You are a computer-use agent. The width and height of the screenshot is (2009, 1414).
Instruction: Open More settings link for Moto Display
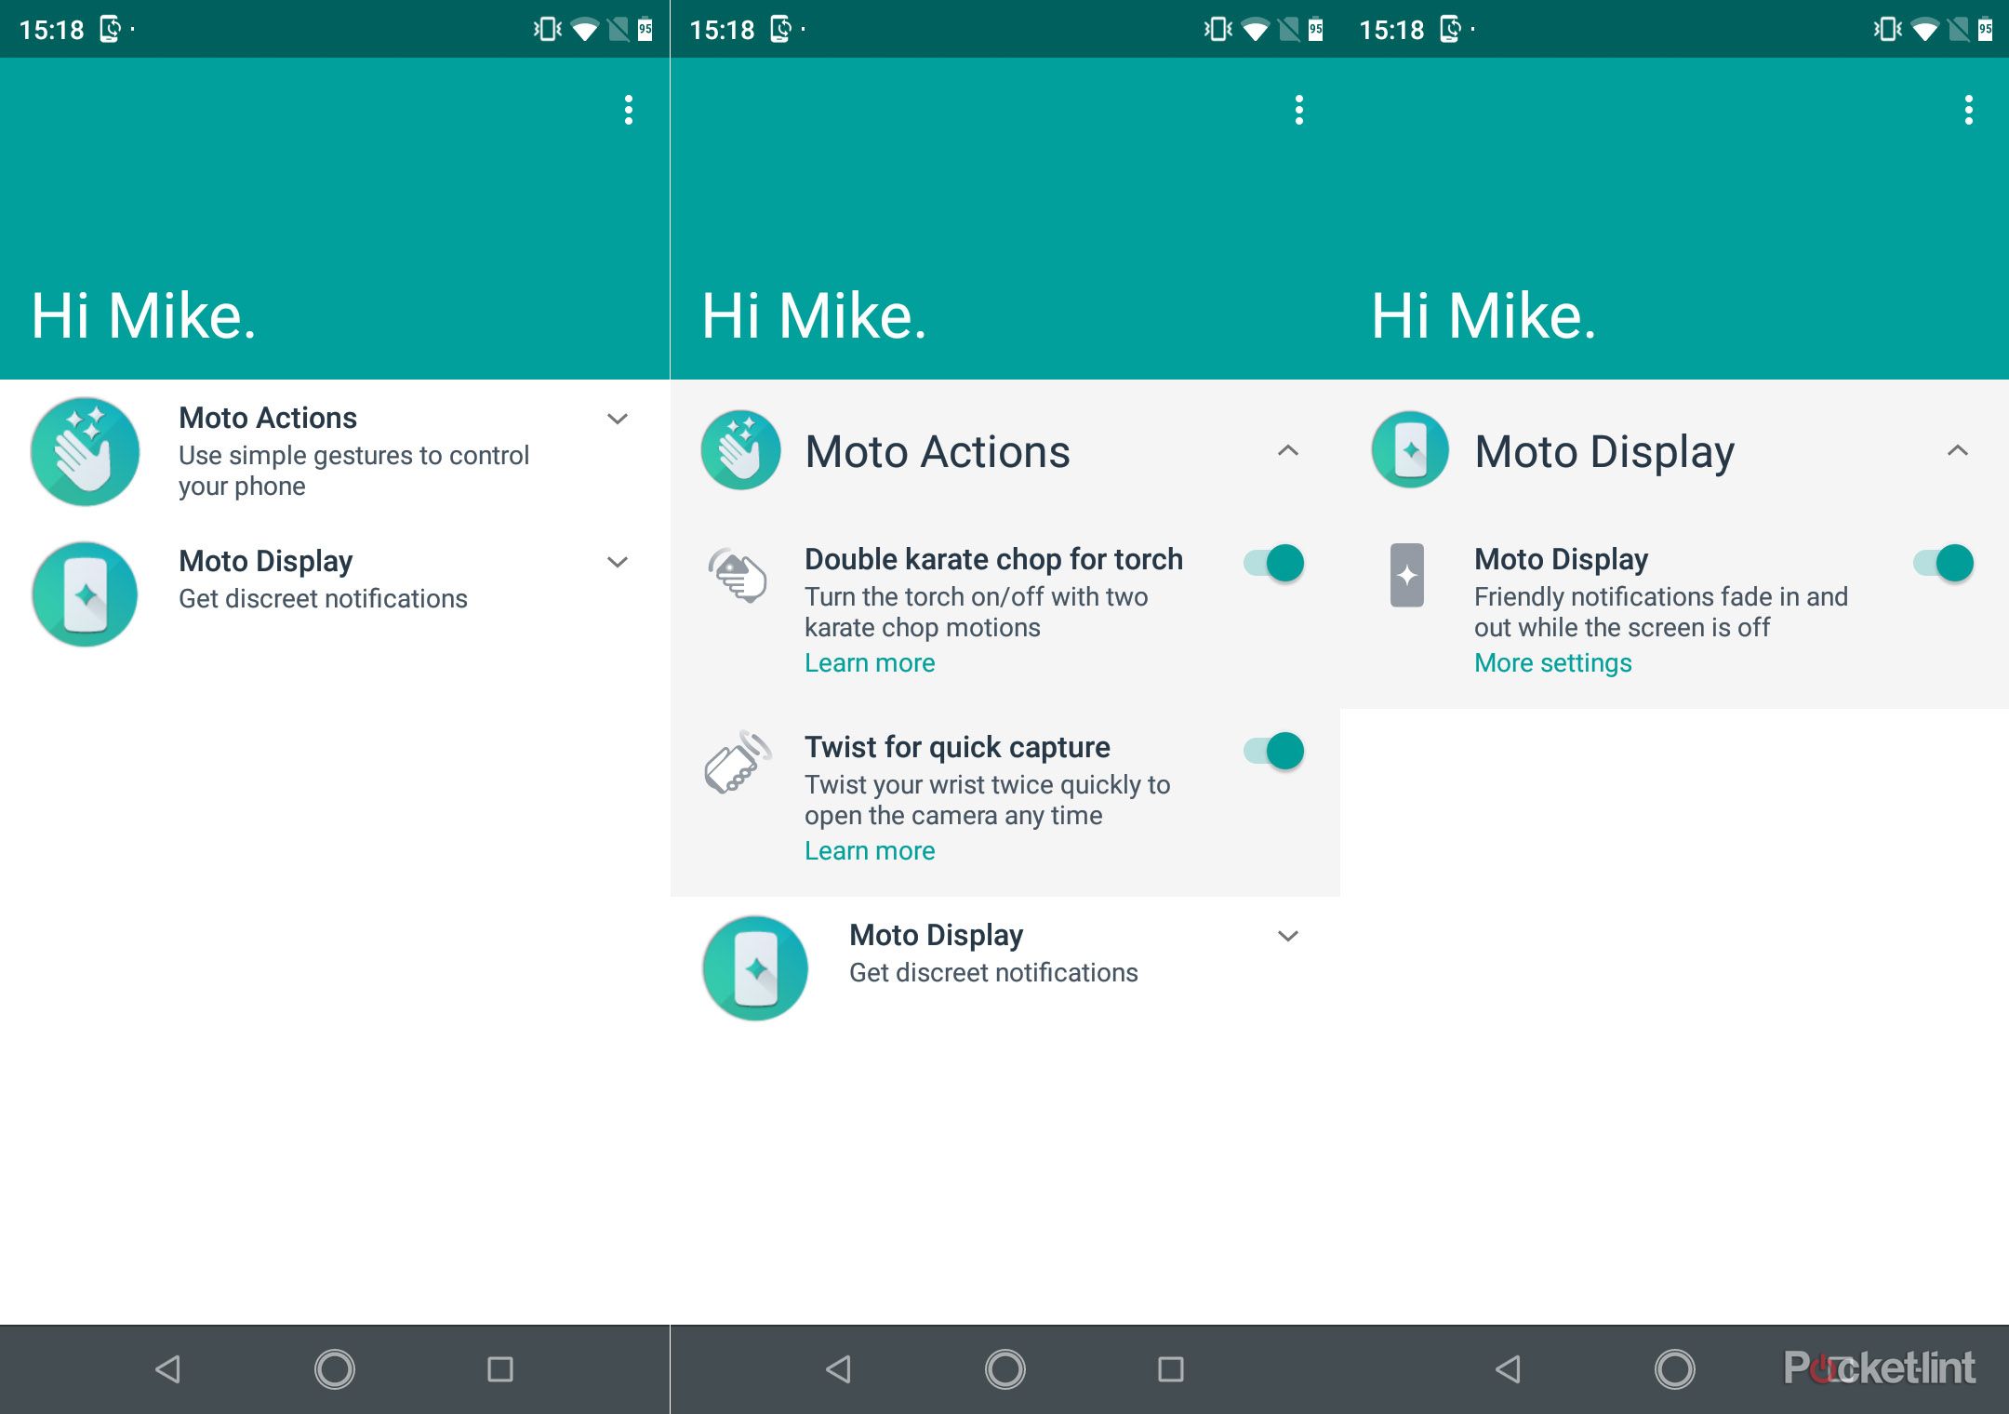click(x=1552, y=663)
